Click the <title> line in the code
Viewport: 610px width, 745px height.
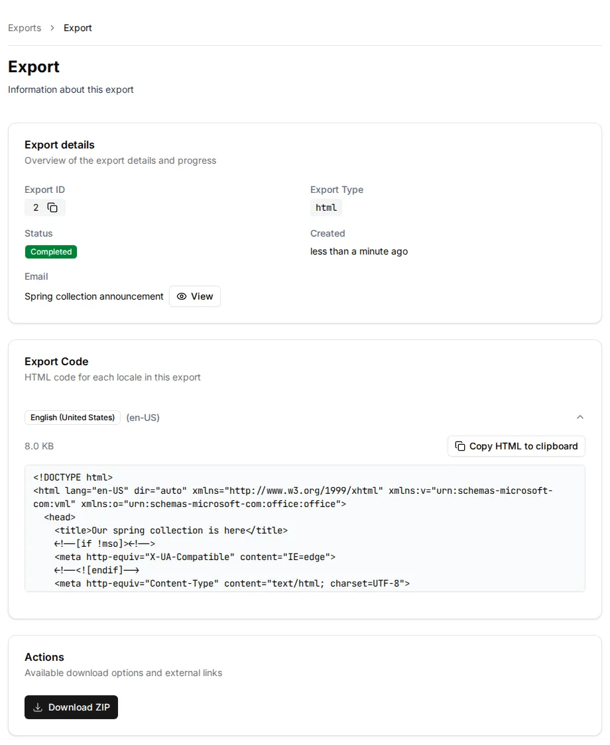[x=171, y=530]
